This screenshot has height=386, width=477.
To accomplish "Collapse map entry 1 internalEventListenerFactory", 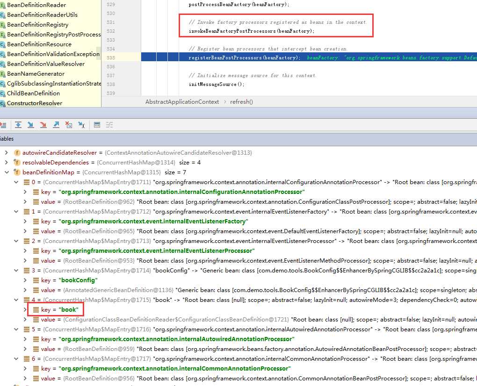I will 16,212.
